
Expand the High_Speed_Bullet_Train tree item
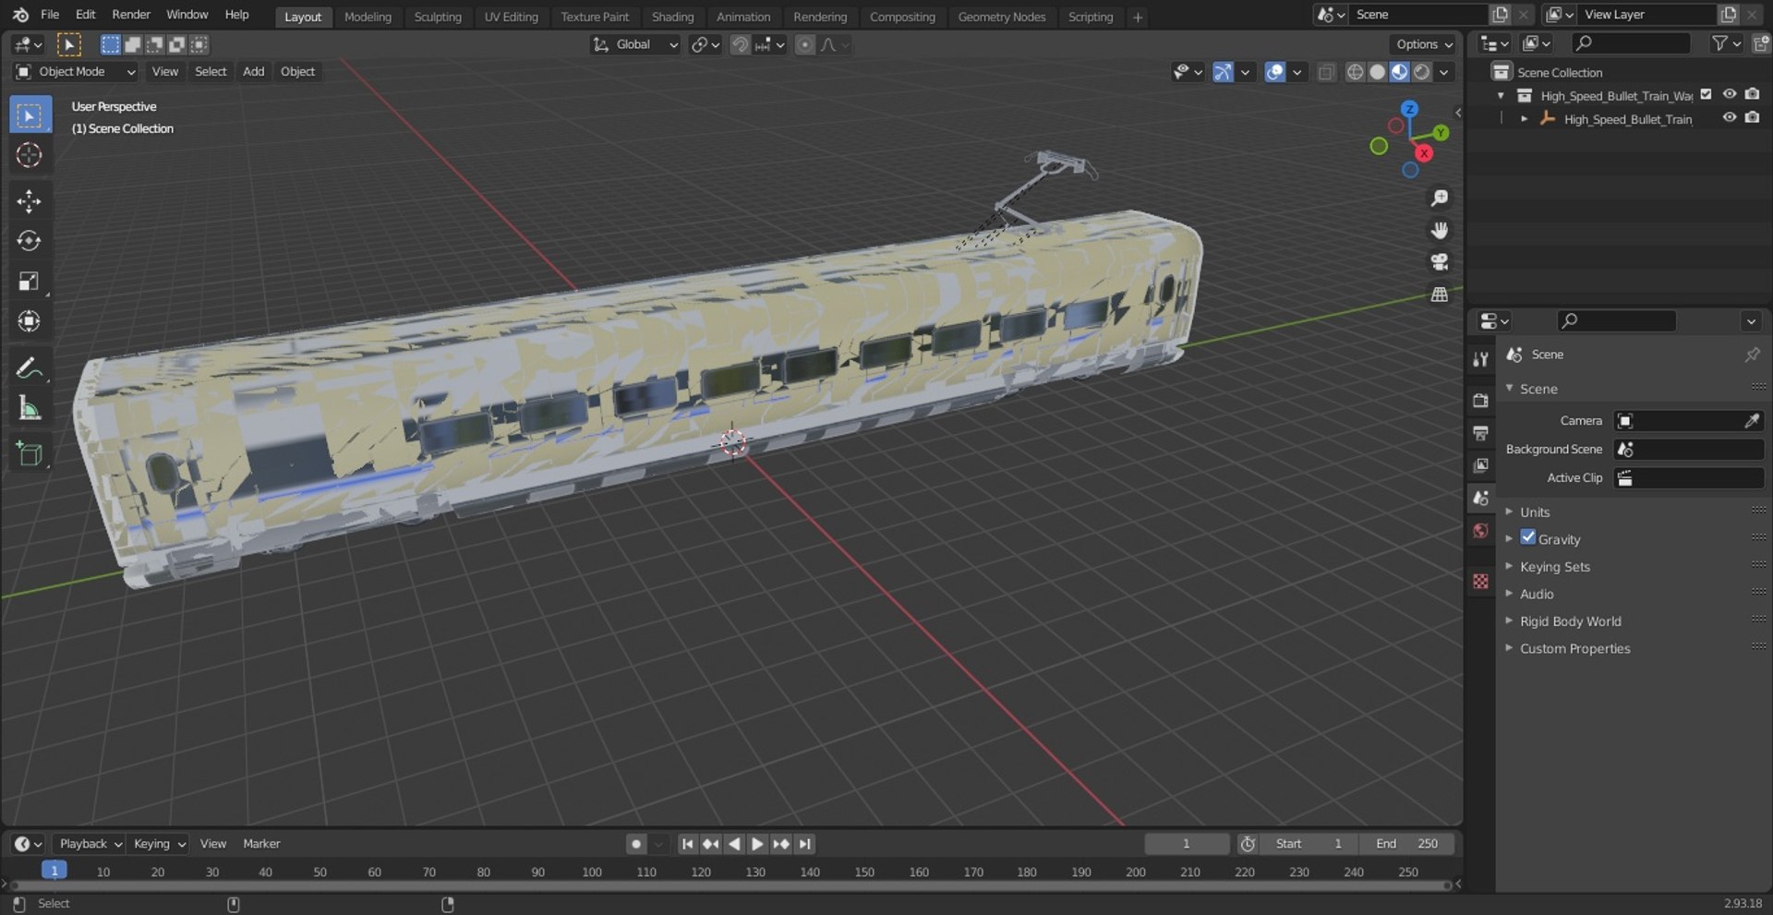(1524, 119)
